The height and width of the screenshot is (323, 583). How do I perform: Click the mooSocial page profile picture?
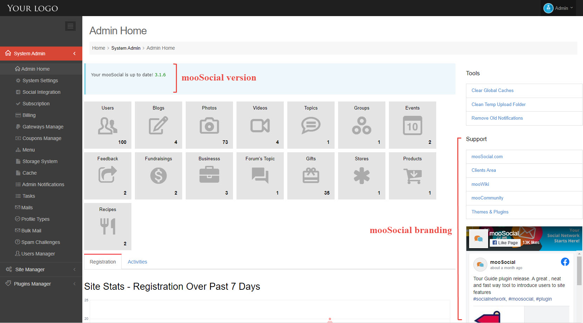pos(479,238)
